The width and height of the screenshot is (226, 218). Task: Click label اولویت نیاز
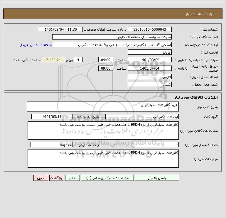click(x=210, y=52)
